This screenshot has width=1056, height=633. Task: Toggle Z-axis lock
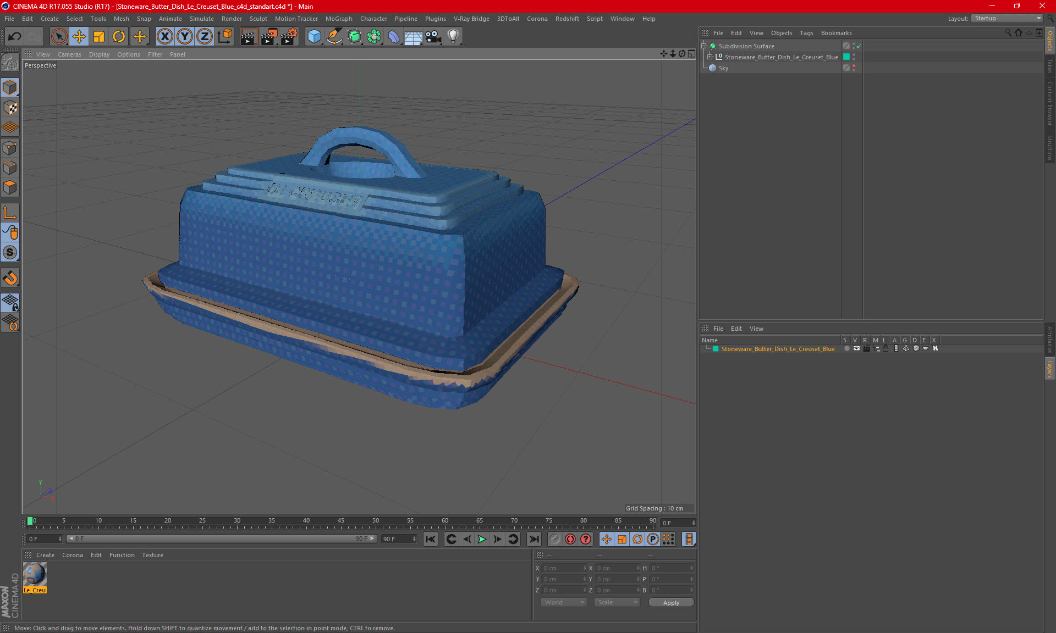[205, 37]
